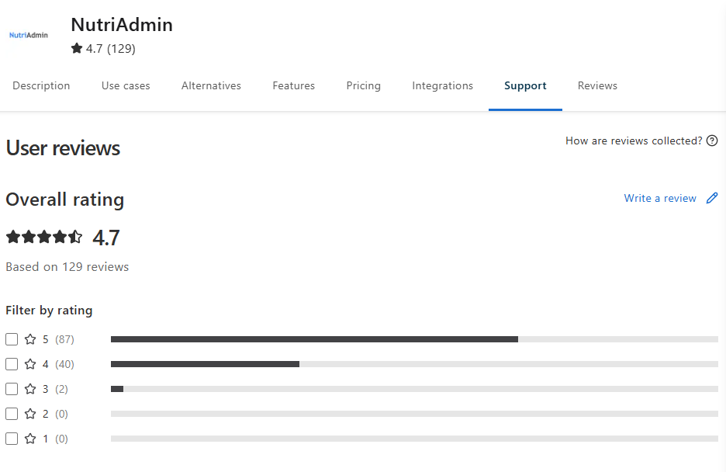Click the 4.7 (129) rating text in header
726x472 pixels.
tap(111, 49)
